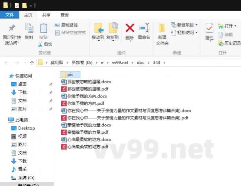Switch to the Home (主页) tab

click(x=28, y=15)
